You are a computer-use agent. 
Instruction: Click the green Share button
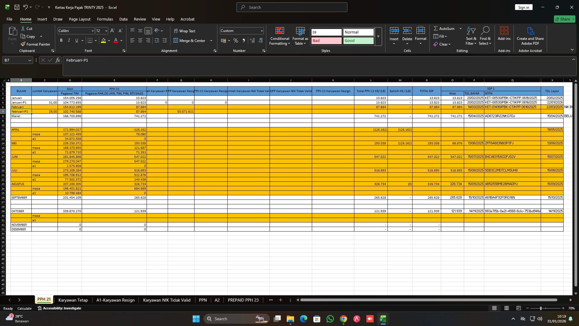pyautogui.click(x=564, y=19)
